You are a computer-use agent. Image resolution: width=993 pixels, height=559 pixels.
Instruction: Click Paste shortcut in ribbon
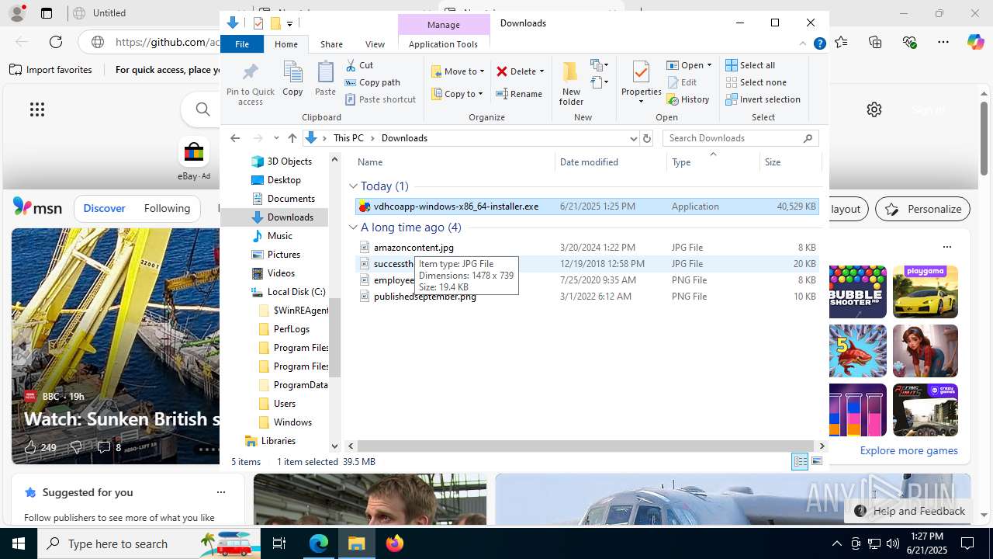380,99
